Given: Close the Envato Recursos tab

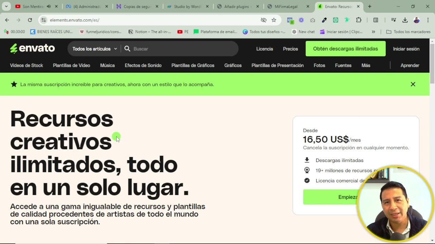Looking at the screenshot, I should click(x=358, y=6).
